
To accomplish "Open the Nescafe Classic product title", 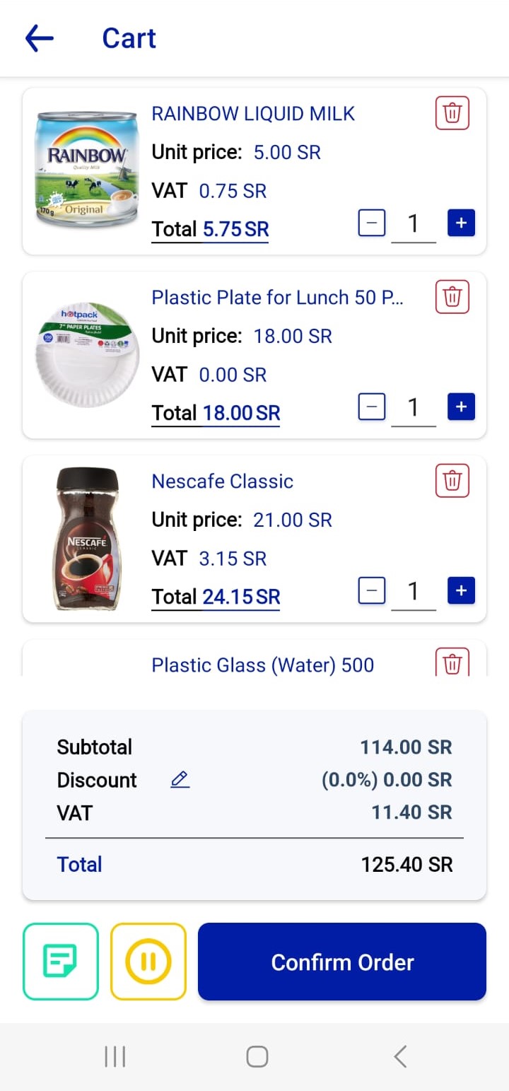I will point(223,482).
